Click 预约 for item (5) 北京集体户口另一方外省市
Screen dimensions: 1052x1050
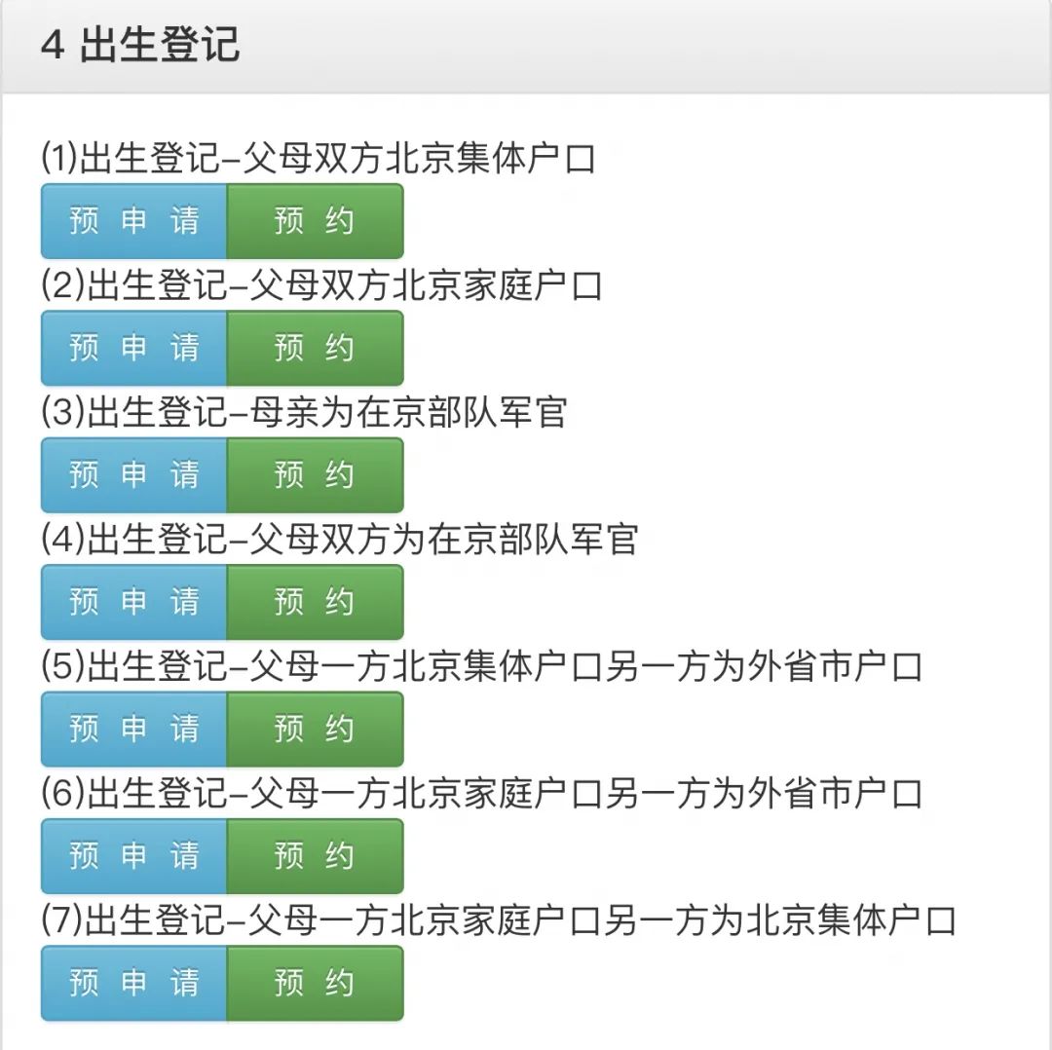tap(315, 730)
